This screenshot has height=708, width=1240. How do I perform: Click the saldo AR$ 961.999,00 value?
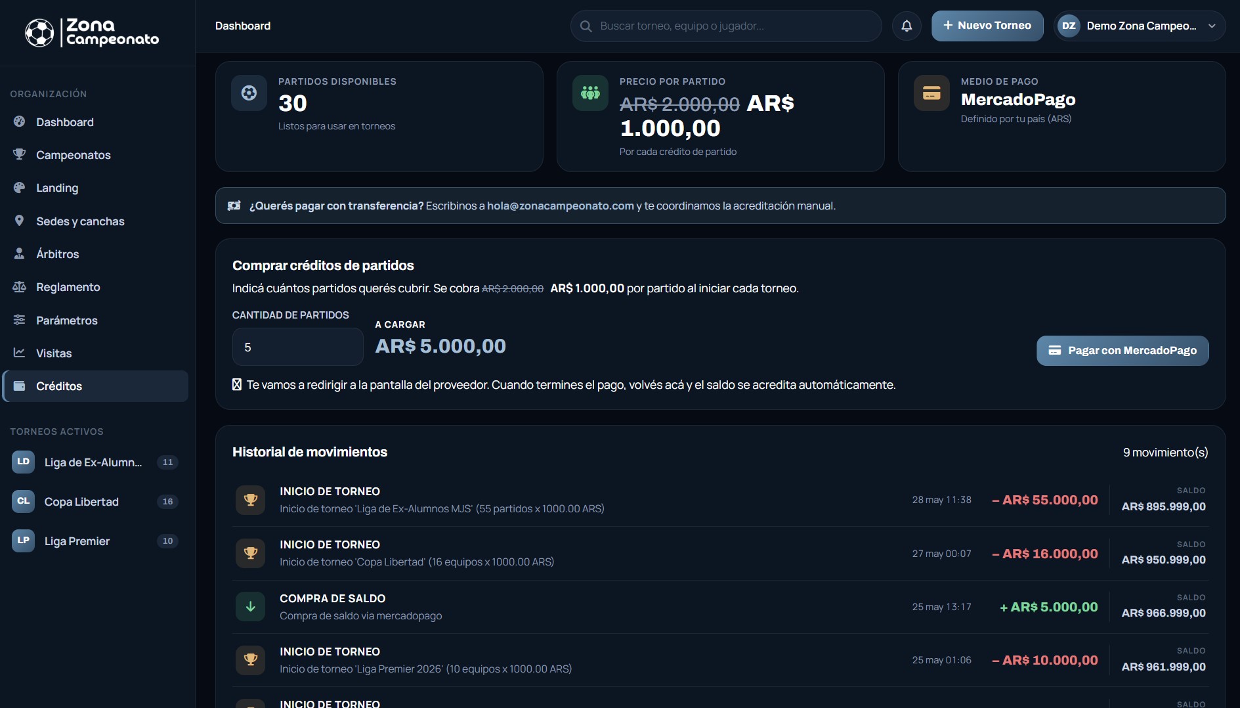[1164, 667]
